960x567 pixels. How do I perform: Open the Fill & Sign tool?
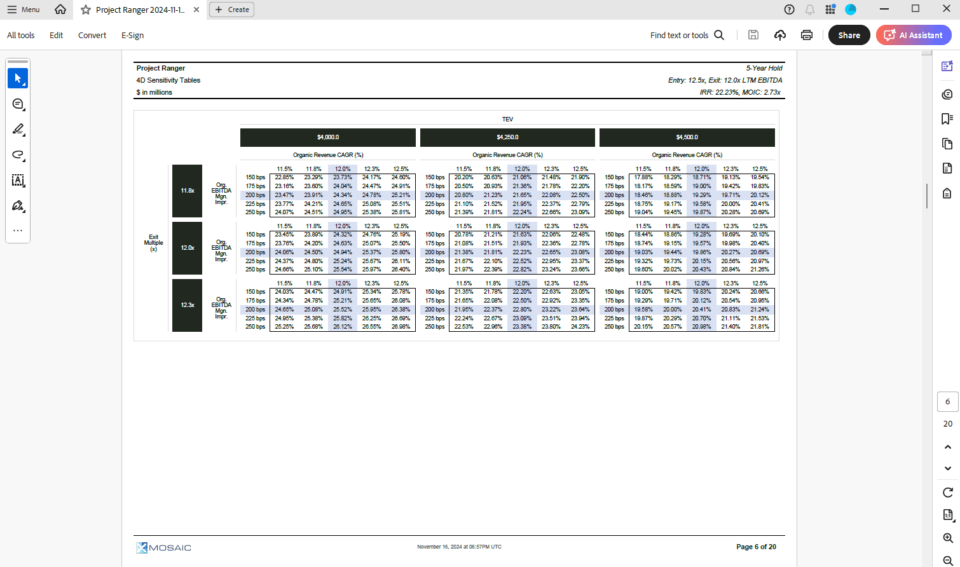[x=18, y=205]
